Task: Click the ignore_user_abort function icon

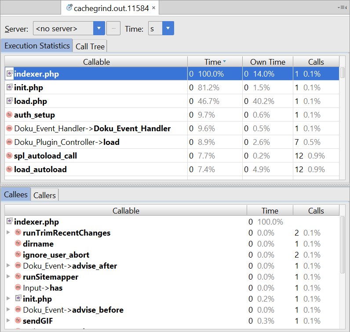Action: pyautogui.click(x=18, y=254)
